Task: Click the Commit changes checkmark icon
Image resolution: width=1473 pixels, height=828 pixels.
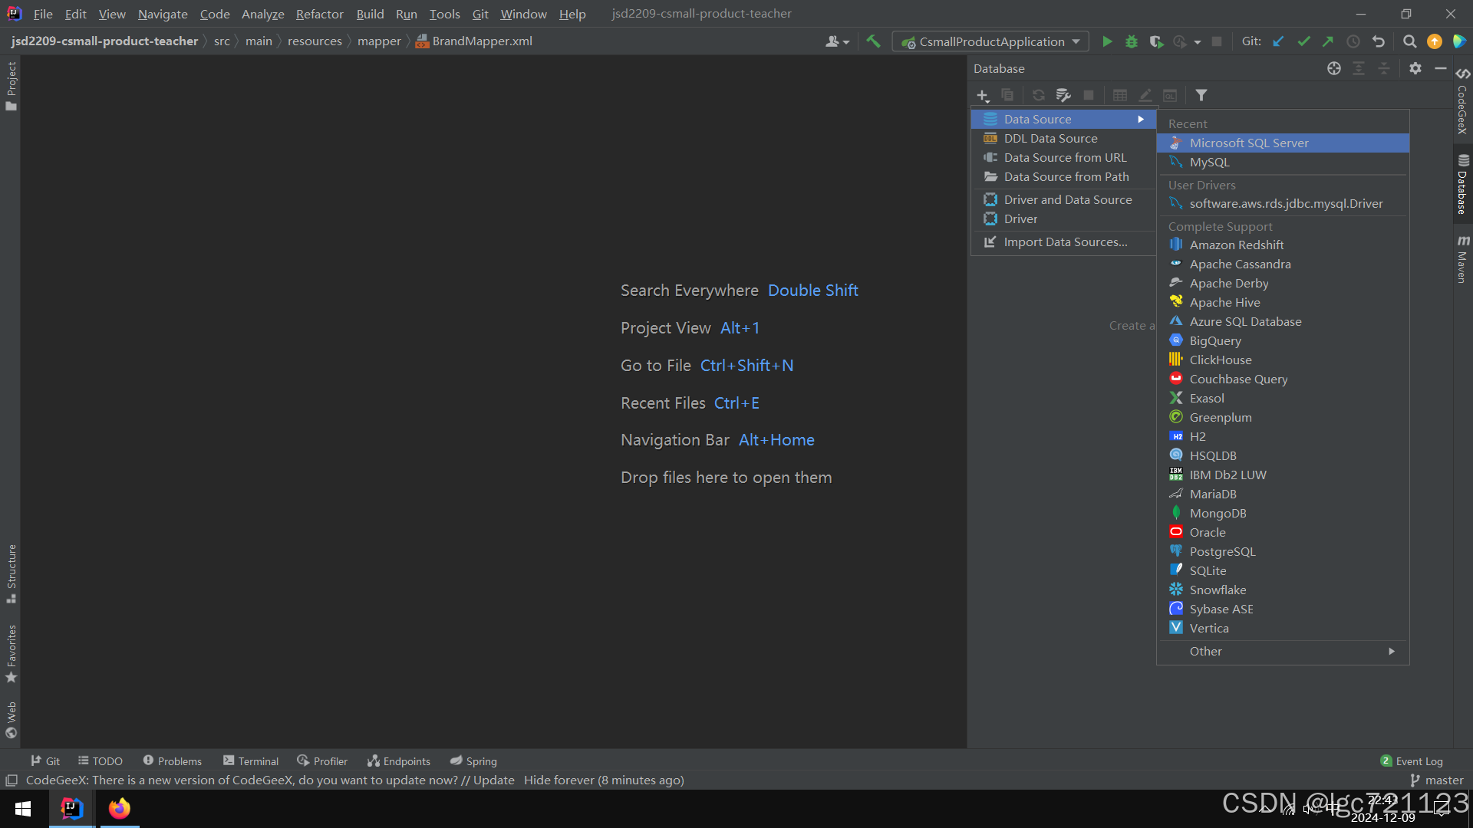Action: tap(1303, 41)
